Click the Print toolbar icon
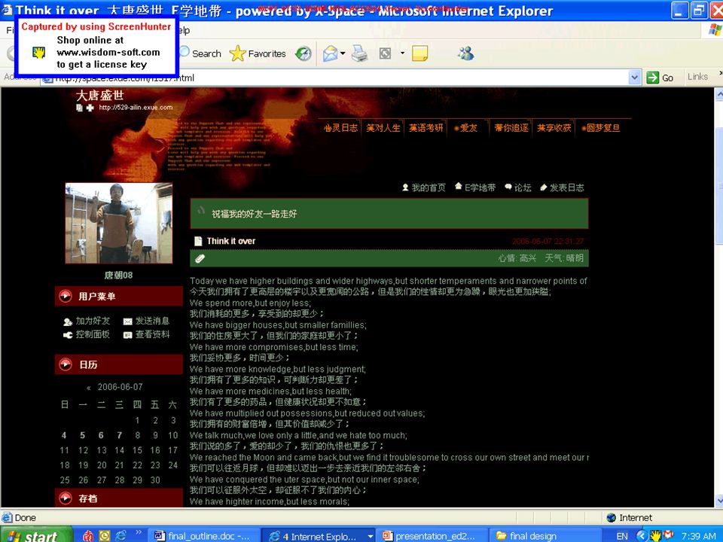This screenshot has height=542, width=723. click(360, 54)
